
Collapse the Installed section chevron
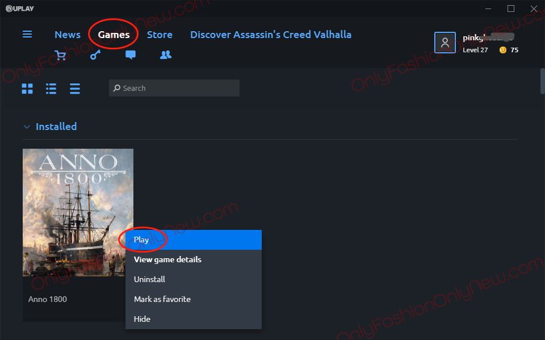[27, 127]
